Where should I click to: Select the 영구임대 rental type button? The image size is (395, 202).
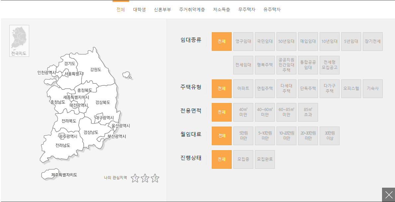pyautogui.click(x=243, y=41)
